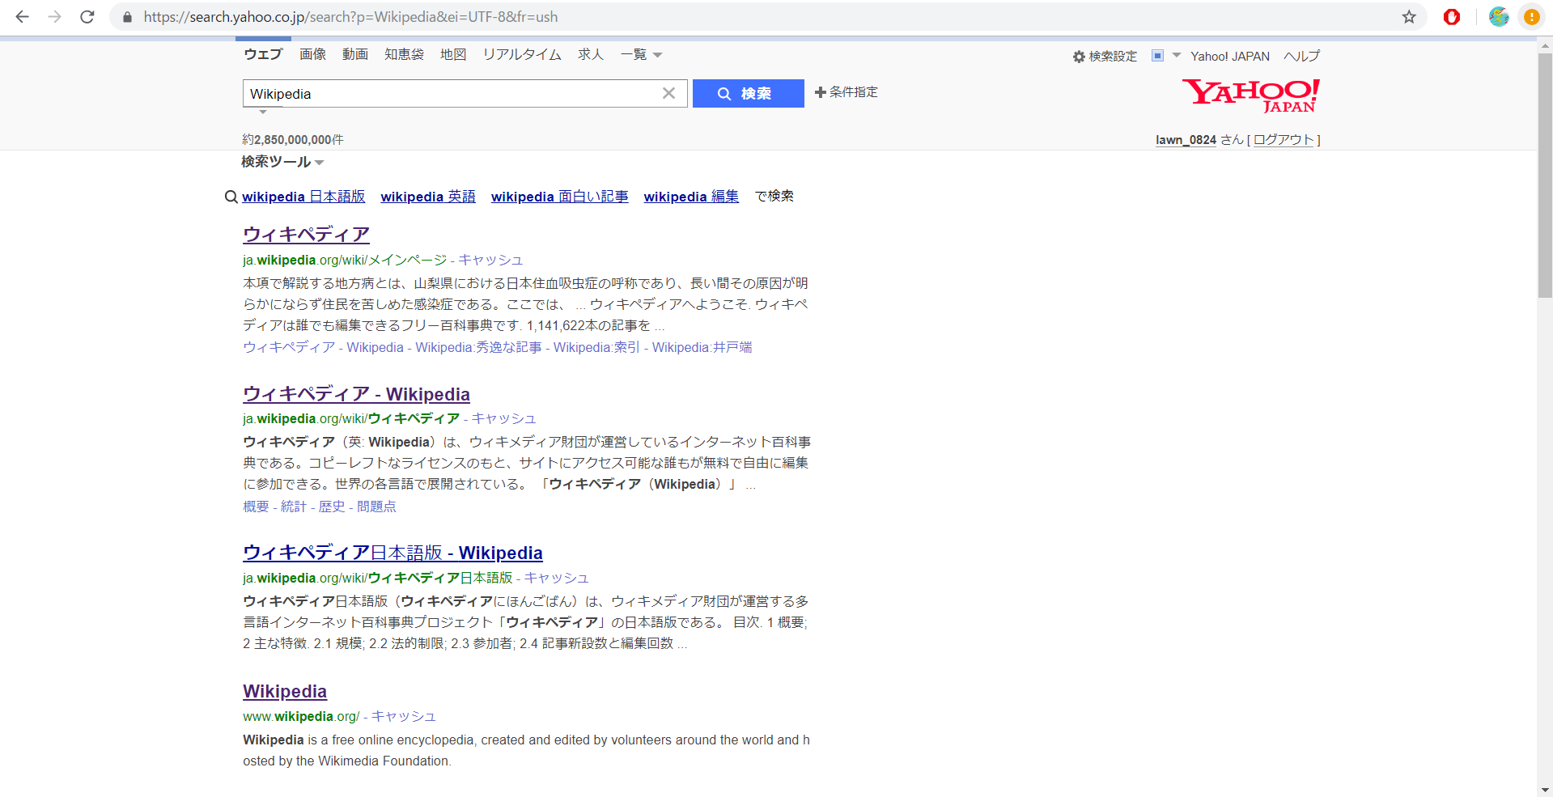This screenshot has height=797, width=1553.
Task: Click the ログアウト logout link
Action: click(x=1284, y=140)
